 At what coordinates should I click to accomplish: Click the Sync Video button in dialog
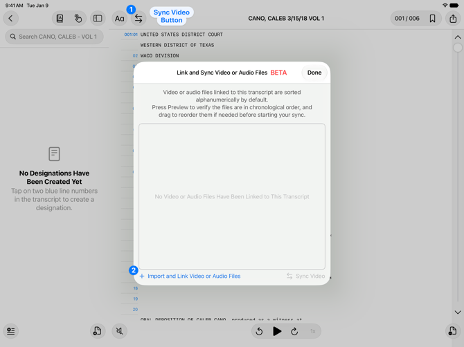(x=305, y=276)
